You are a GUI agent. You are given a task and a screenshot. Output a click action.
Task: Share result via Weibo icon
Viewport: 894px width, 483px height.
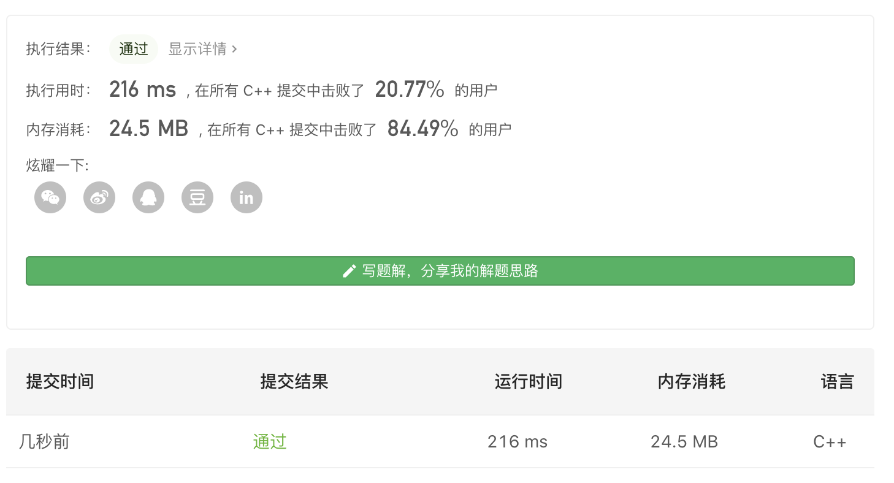[99, 197]
